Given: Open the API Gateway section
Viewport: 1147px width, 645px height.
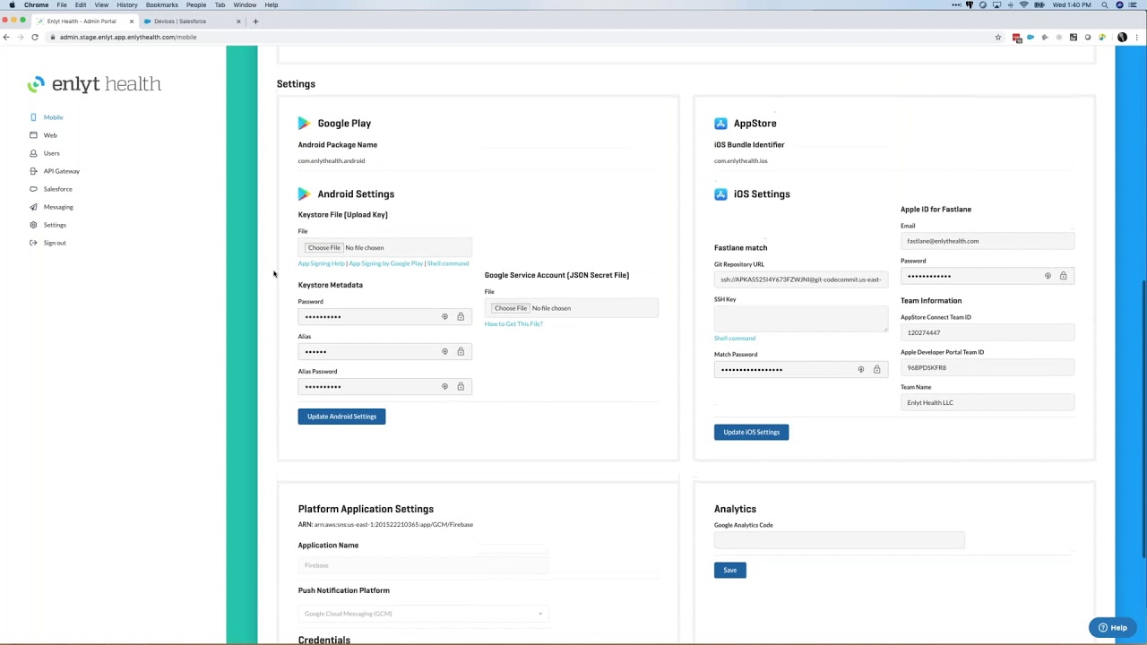Looking at the screenshot, I should coord(61,171).
